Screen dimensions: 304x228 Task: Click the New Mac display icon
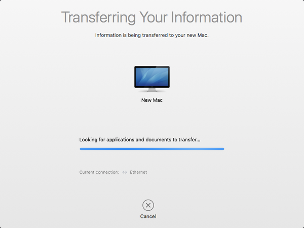pos(152,79)
